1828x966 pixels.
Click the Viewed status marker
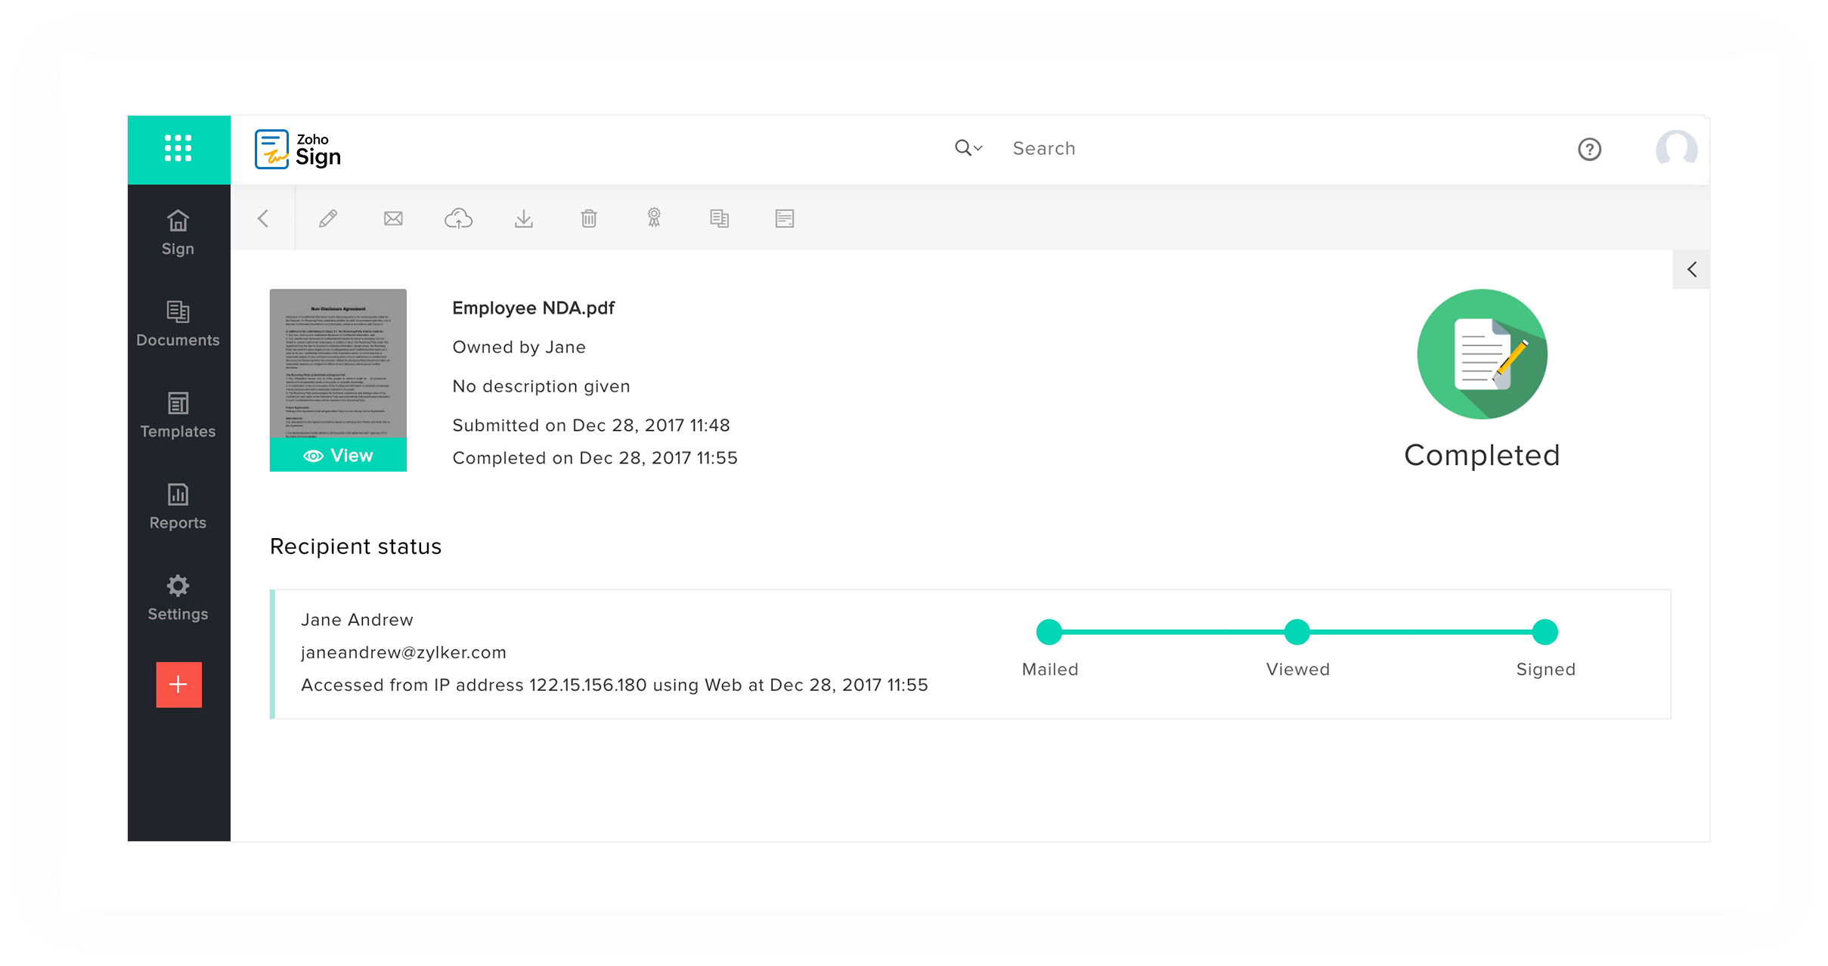point(1297,632)
